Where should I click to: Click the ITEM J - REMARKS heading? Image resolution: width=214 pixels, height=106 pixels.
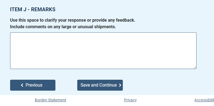(x=33, y=9)
